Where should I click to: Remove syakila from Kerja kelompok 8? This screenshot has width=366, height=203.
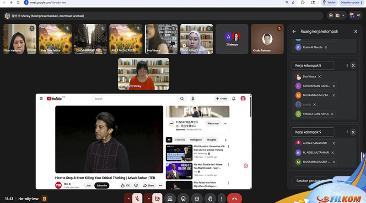(314, 104)
